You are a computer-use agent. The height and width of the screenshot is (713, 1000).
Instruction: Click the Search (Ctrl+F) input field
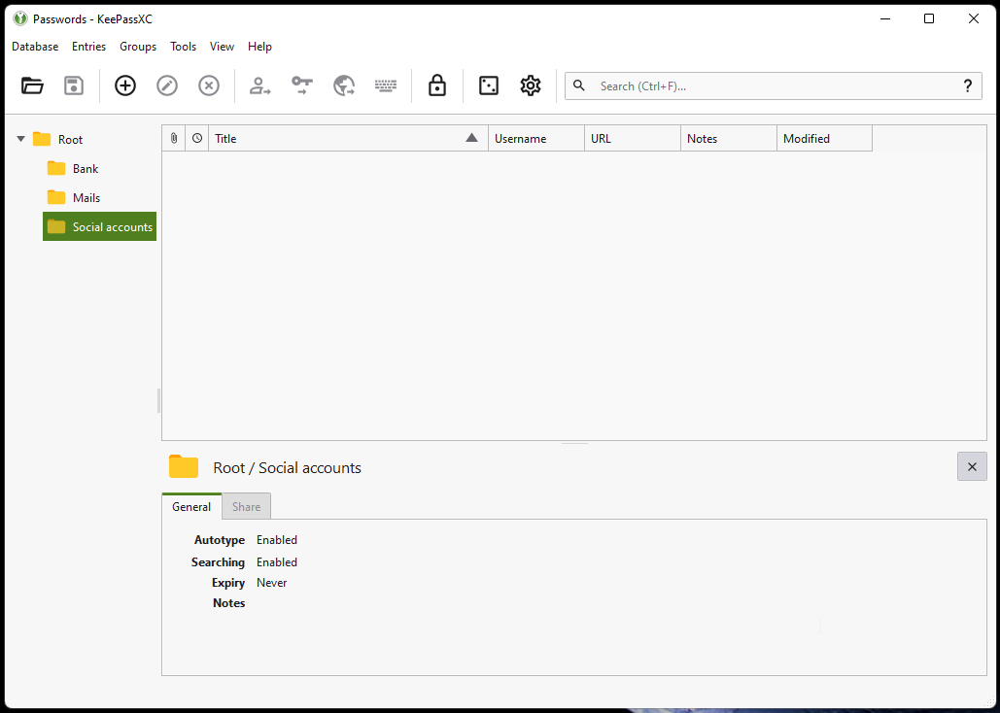(773, 86)
